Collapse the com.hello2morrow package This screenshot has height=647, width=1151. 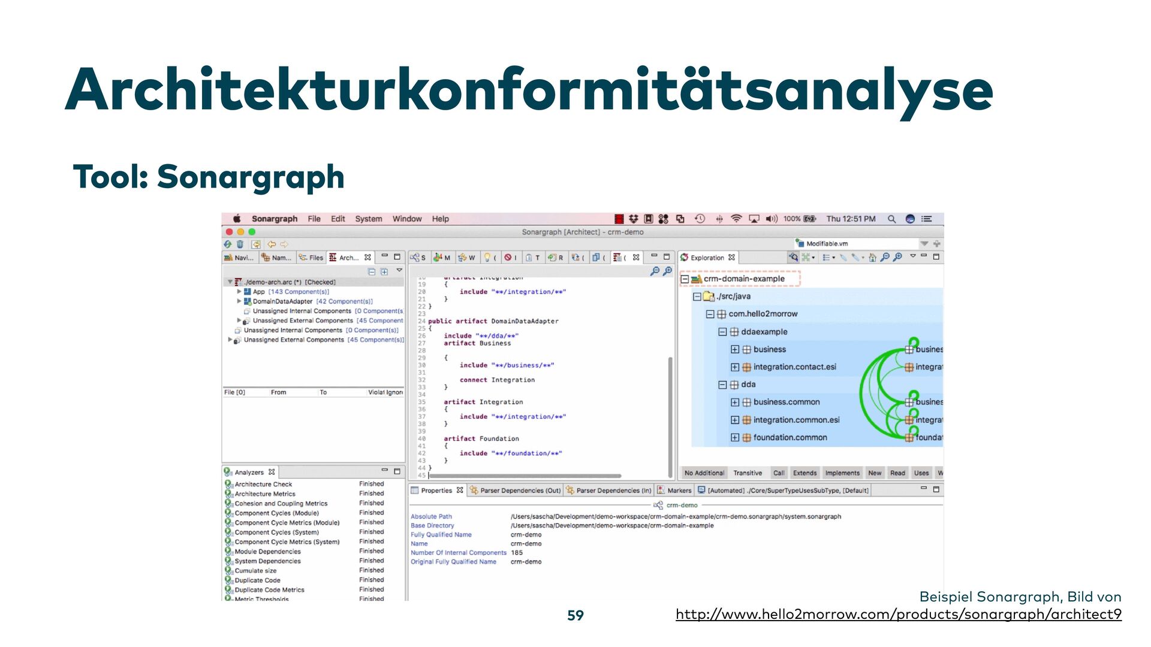(710, 314)
